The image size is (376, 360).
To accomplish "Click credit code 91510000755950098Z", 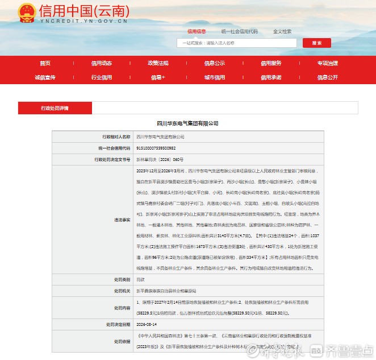I will click(156, 148).
